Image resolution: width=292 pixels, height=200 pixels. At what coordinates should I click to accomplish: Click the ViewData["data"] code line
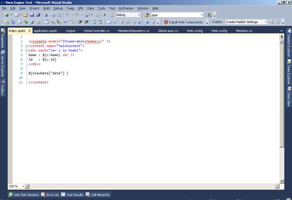[48, 73]
